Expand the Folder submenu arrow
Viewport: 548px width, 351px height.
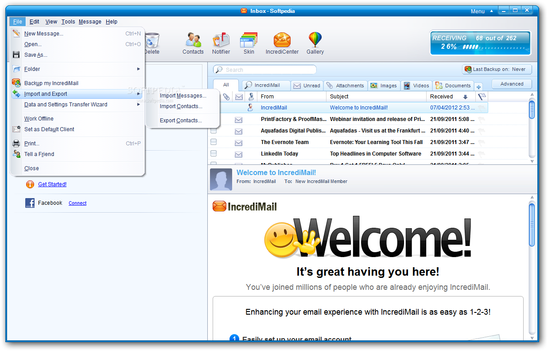pos(138,69)
